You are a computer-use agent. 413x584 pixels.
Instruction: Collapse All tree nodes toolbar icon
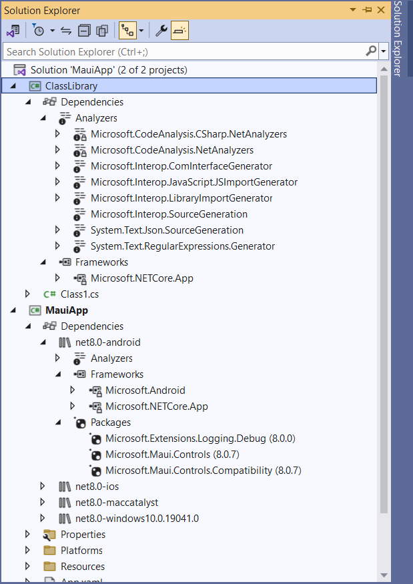(84, 31)
